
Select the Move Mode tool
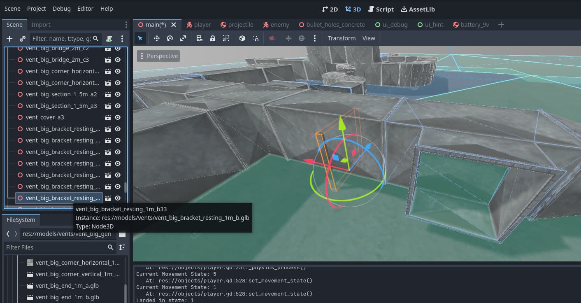click(x=156, y=38)
